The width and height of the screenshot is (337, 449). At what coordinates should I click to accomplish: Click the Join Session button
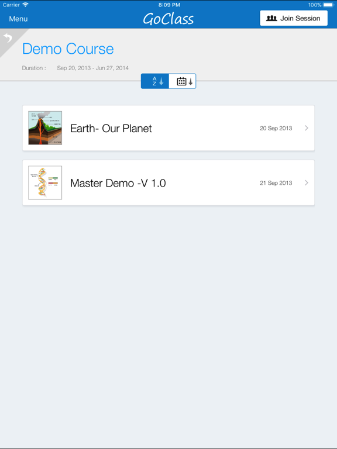(294, 18)
